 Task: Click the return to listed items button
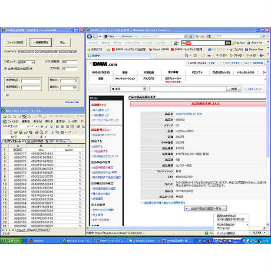point(206,209)
